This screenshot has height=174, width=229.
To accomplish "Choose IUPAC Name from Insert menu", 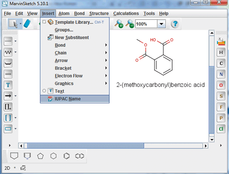I will click(75, 99).
